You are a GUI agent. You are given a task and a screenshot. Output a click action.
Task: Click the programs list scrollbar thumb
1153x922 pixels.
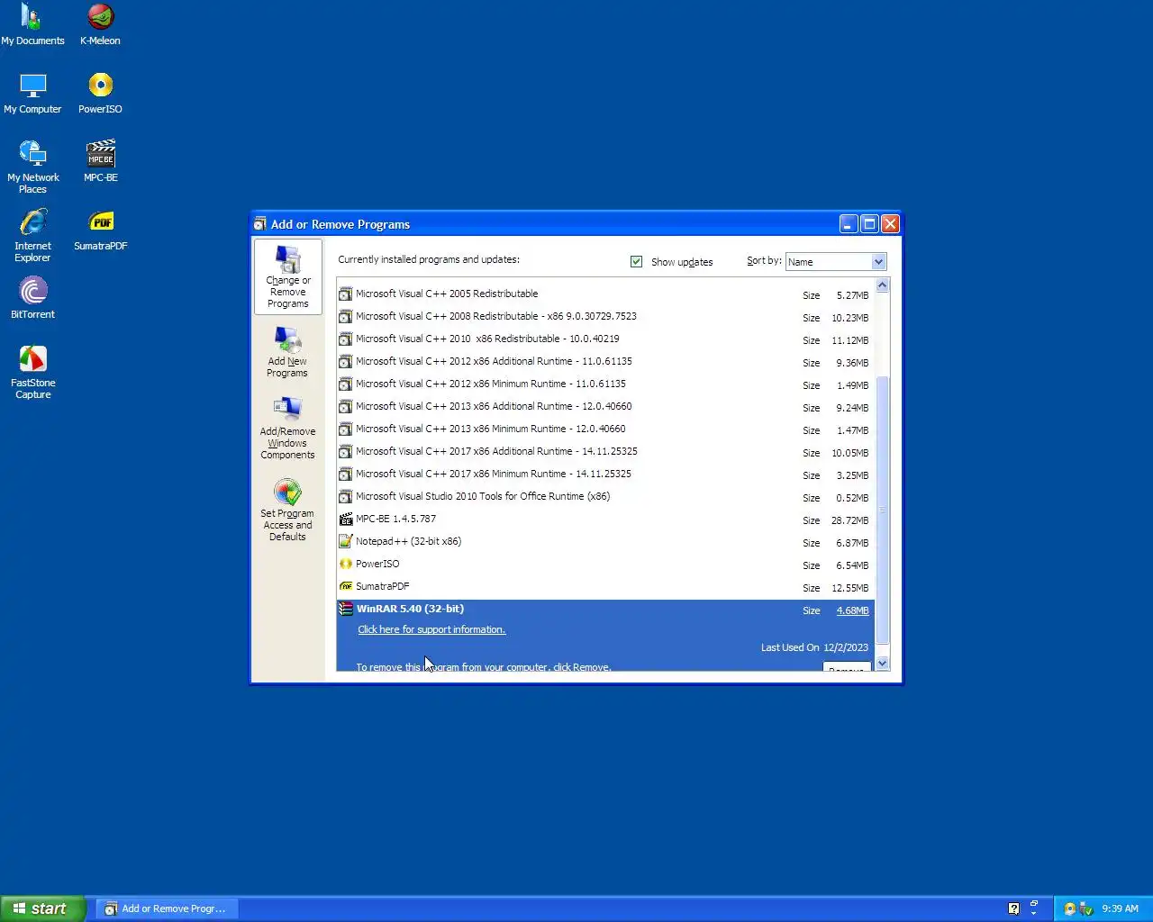pos(882,510)
